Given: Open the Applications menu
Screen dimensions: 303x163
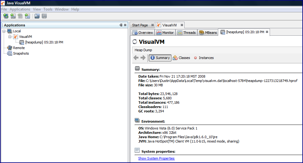Looking at the screenshot, I should coord(20,9).
